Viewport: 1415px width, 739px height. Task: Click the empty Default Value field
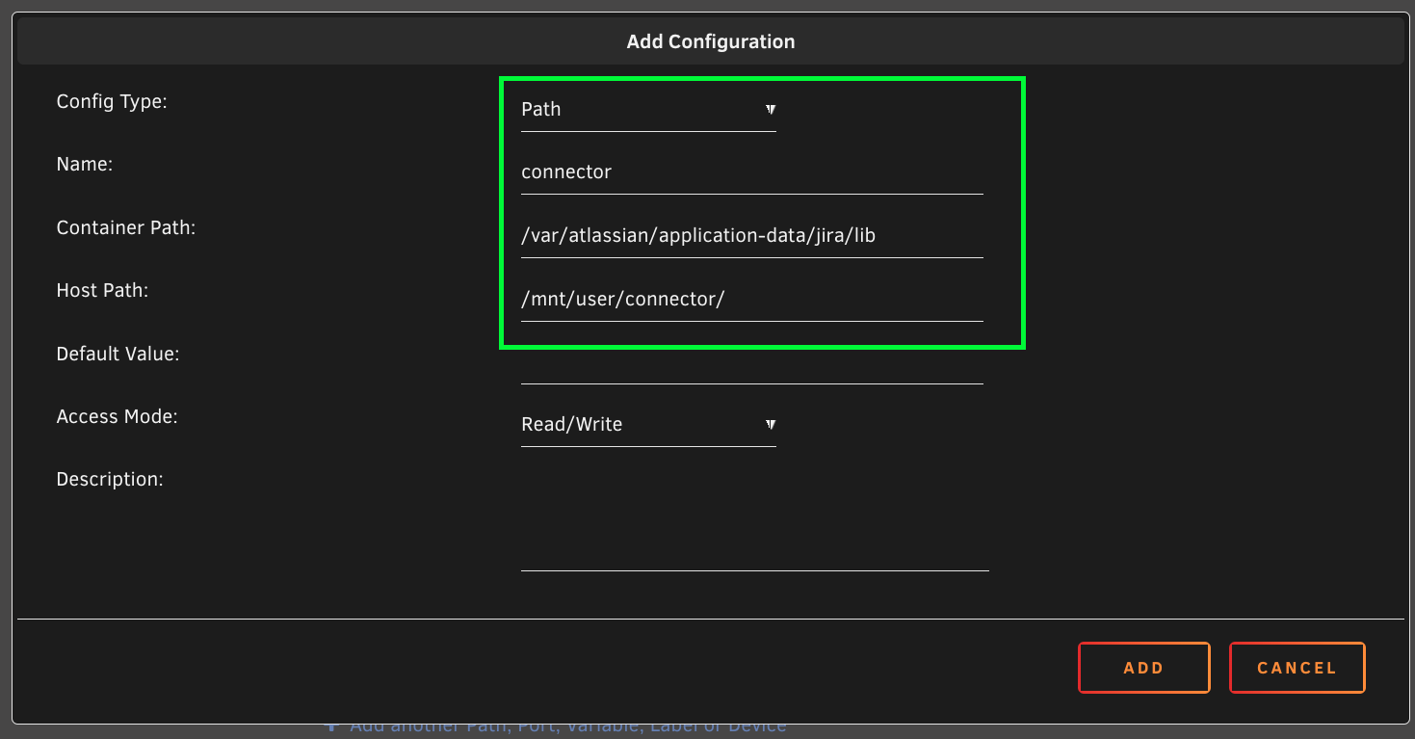(752, 363)
